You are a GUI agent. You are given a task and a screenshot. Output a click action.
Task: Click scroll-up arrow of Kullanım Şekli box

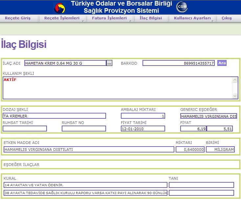tap(235, 80)
